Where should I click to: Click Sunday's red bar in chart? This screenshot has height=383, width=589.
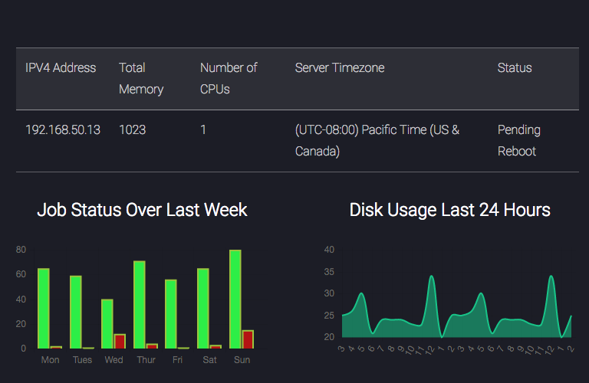click(x=248, y=339)
